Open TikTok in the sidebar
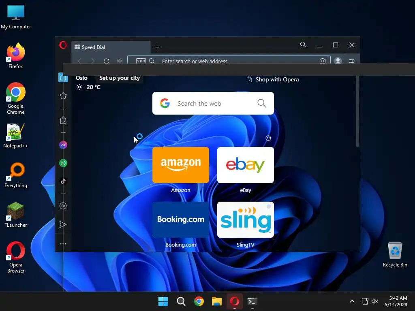 click(63, 181)
